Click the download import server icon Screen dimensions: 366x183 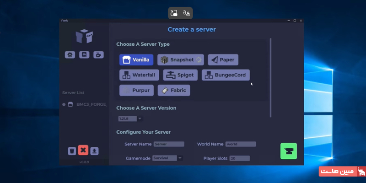(94, 151)
